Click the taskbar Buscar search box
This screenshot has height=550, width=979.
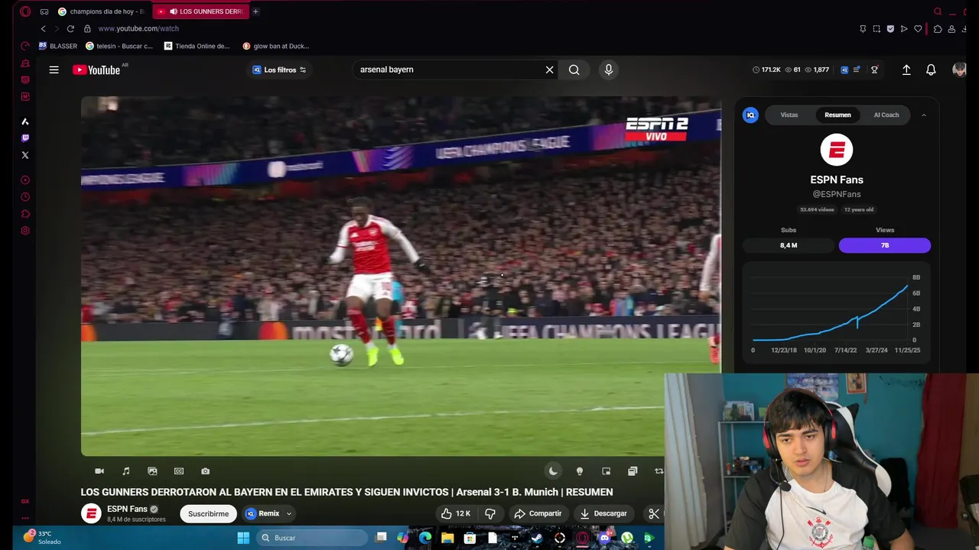[x=311, y=538]
